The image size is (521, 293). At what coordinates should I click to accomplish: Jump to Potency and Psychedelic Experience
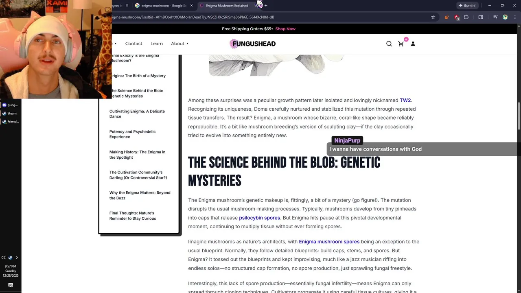click(x=132, y=134)
